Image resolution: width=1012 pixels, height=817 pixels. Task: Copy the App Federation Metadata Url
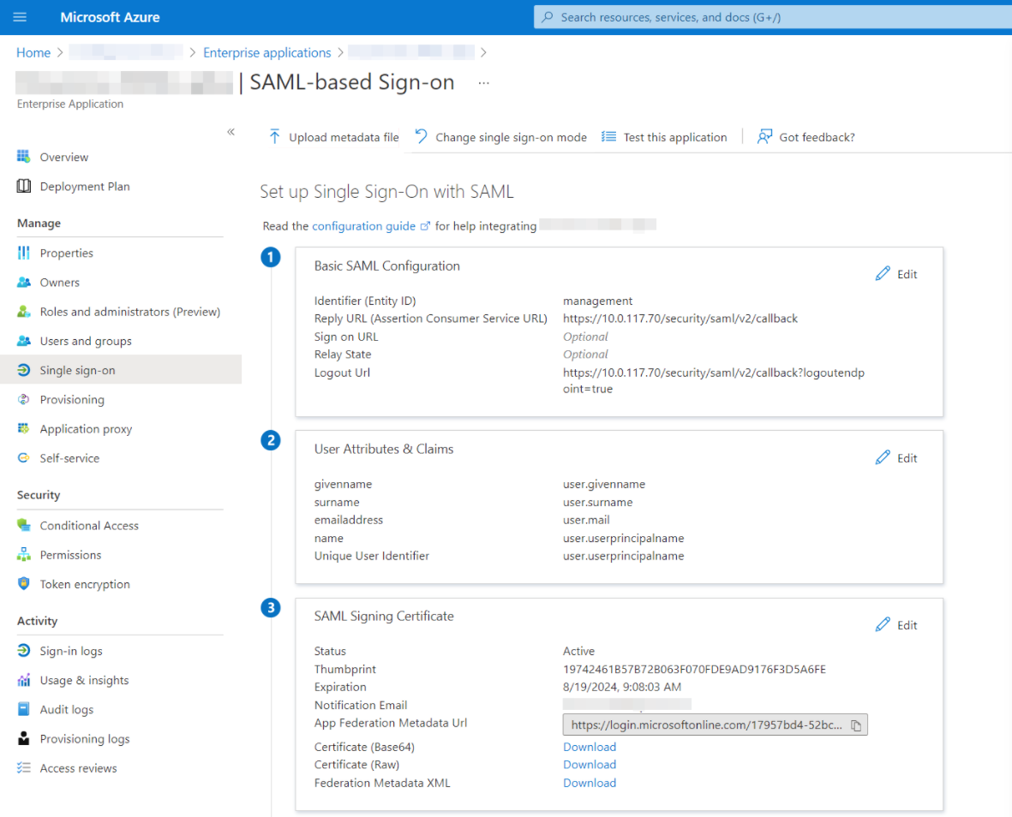(x=856, y=725)
